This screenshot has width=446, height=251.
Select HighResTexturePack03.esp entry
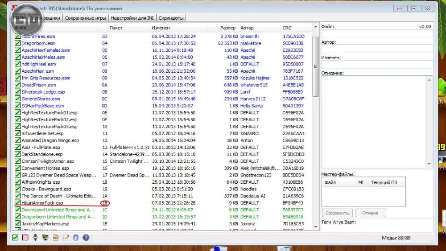(50, 127)
